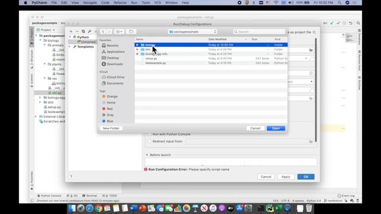Select util.py in the Project tree
381x214 pixels.
point(55,93)
